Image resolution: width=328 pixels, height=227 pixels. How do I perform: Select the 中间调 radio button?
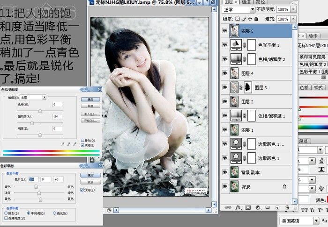[x=29, y=213]
